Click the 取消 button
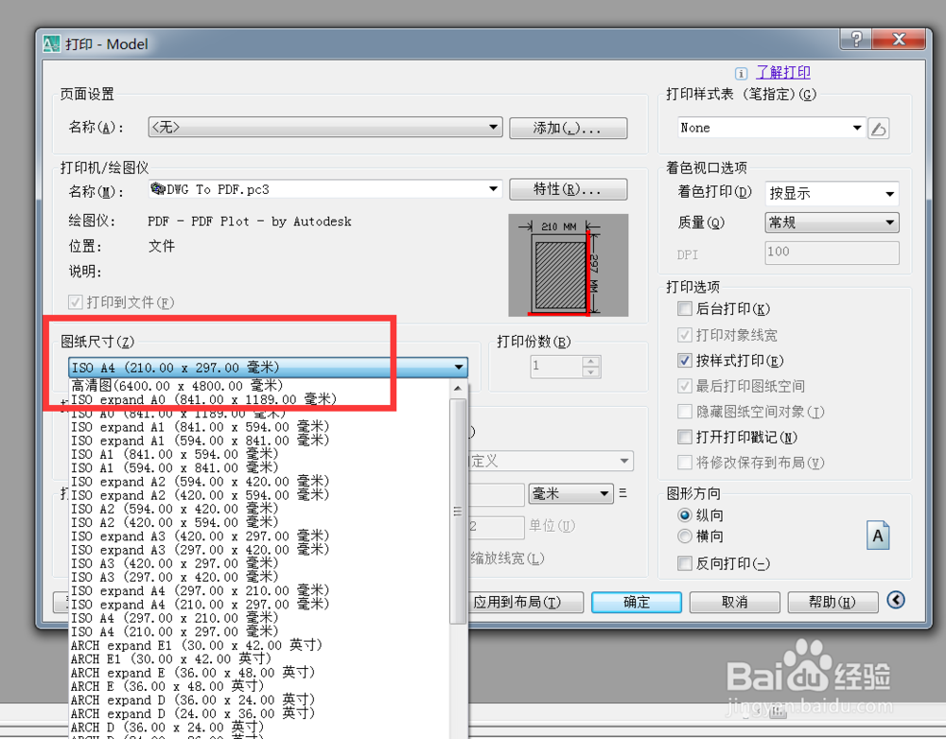 734,602
